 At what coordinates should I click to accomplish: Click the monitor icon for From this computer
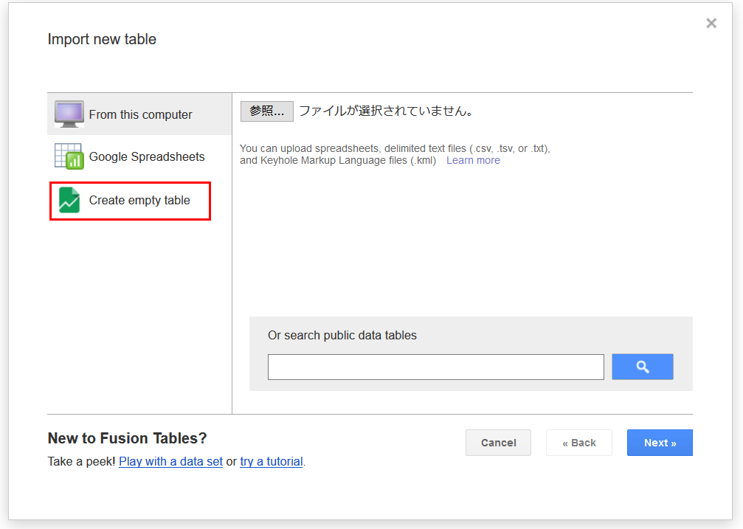point(69,114)
